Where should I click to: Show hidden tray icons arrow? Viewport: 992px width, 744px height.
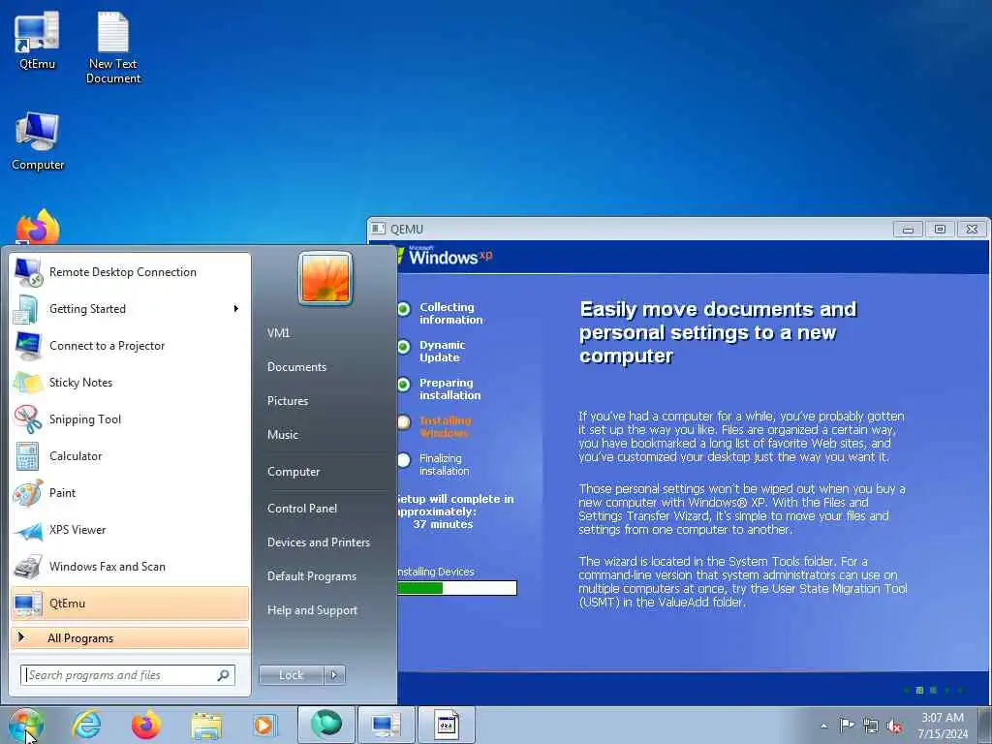pyautogui.click(x=823, y=726)
